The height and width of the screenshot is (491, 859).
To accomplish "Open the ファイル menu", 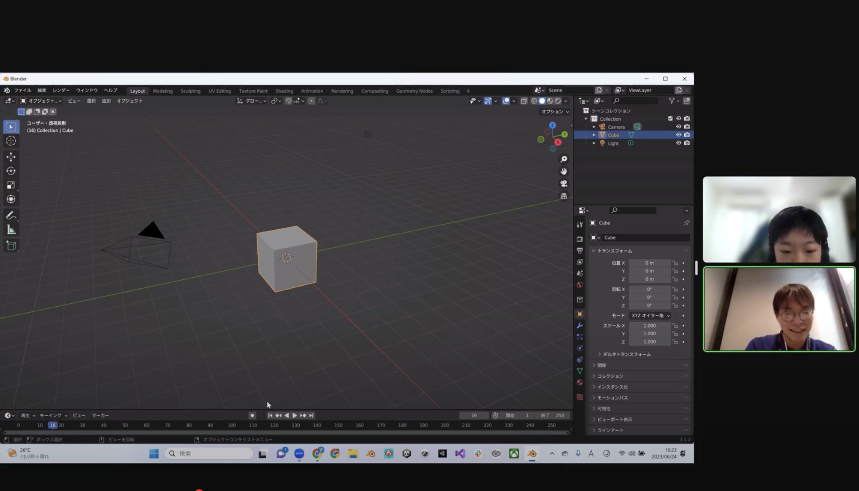I will click(x=23, y=90).
